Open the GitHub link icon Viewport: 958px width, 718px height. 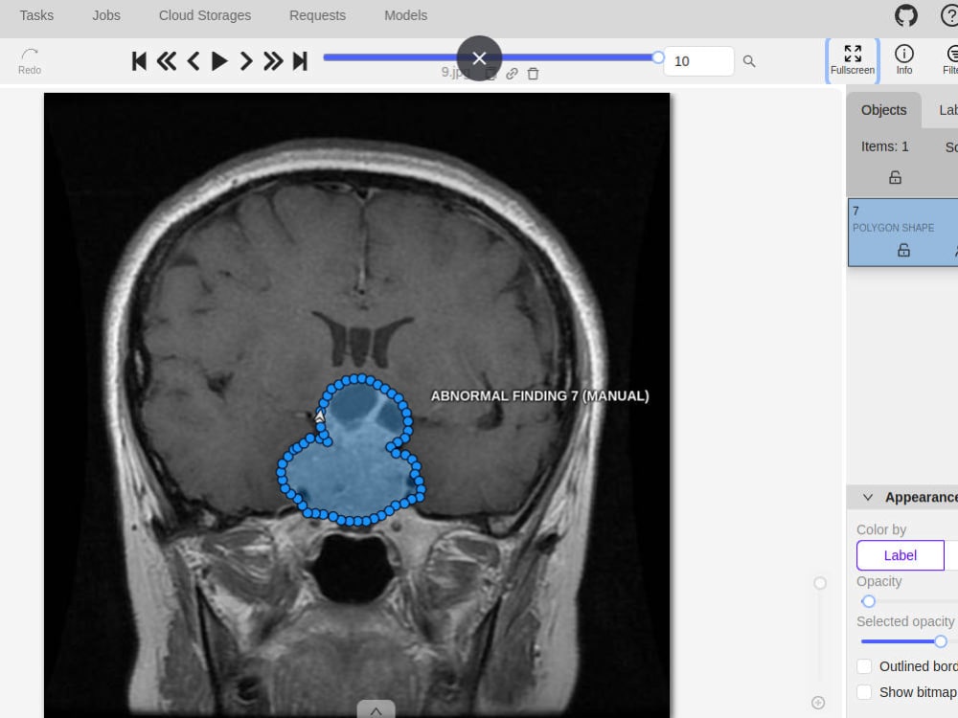[x=906, y=15]
